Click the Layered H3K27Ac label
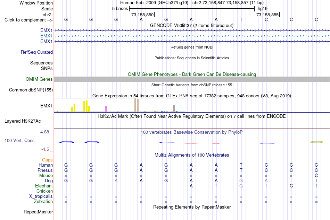Screen dimensions: 330x220 pyautogui.click(x=23, y=121)
